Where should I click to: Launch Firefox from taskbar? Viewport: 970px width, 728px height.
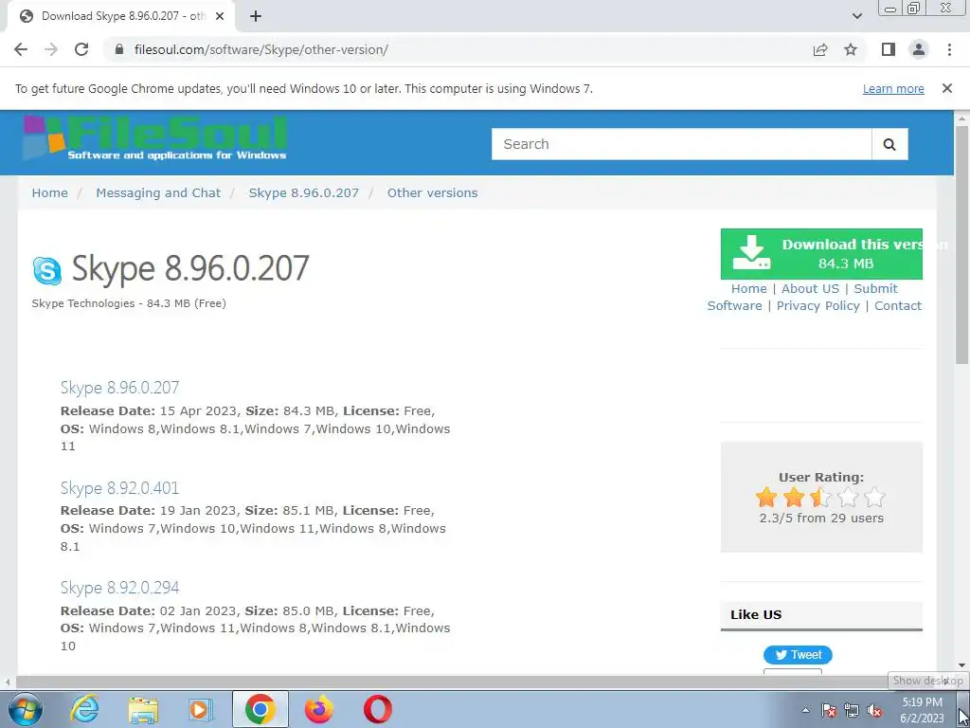(319, 709)
